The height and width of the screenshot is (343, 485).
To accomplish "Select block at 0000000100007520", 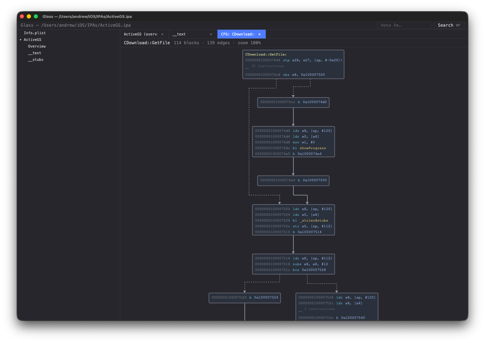I will pyautogui.click(x=245, y=298).
